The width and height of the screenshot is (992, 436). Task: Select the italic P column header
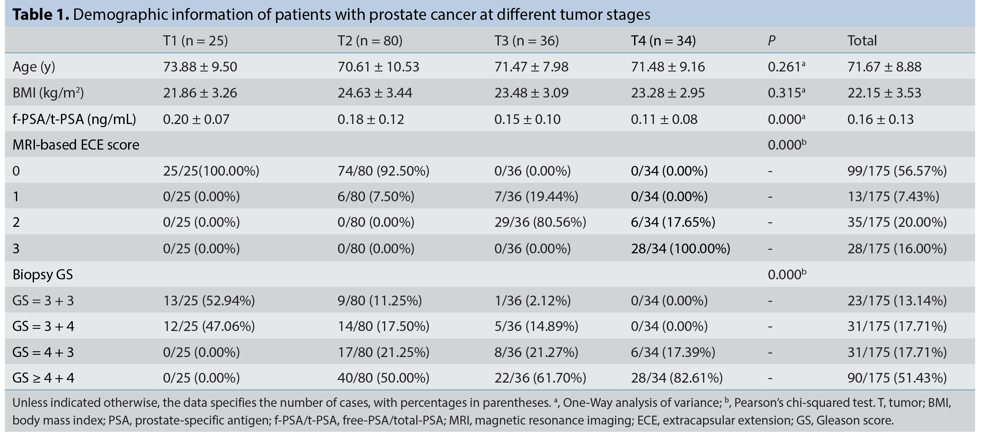coord(772,41)
